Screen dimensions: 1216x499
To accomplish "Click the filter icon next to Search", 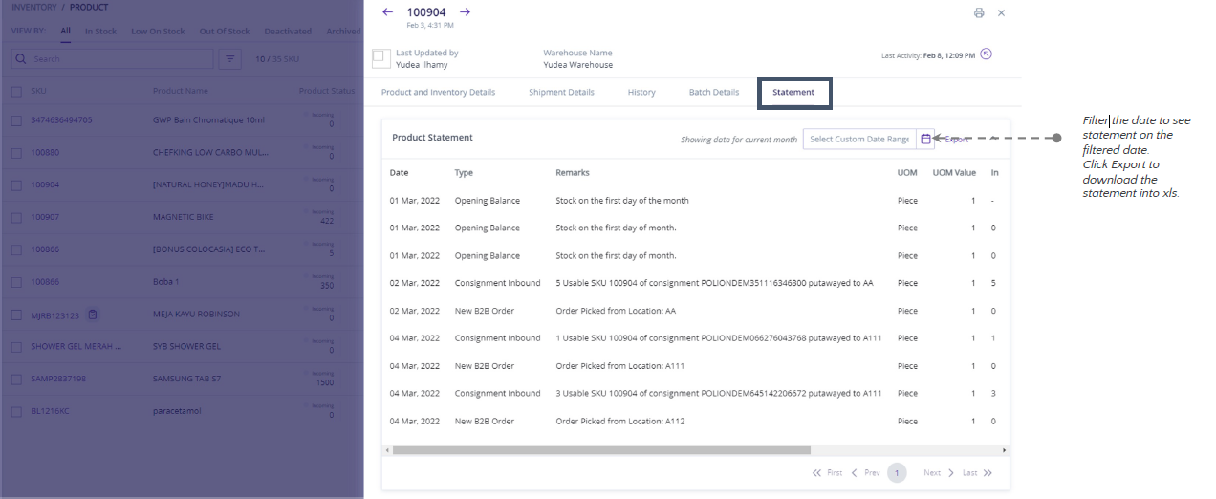I will click(x=229, y=59).
